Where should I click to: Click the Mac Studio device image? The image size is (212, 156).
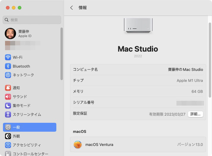tap(138, 25)
